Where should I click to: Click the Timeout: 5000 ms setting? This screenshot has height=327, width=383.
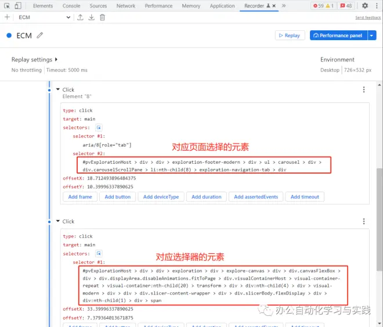pos(67,70)
